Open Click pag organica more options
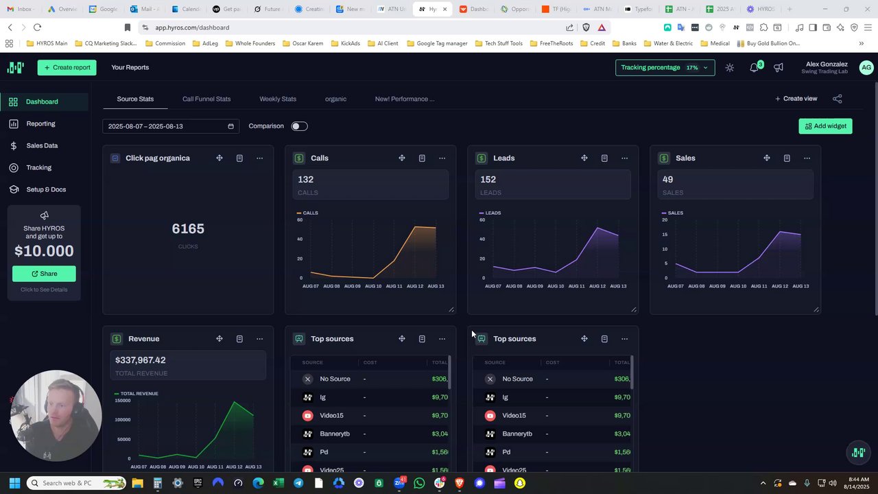 tap(259, 158)
